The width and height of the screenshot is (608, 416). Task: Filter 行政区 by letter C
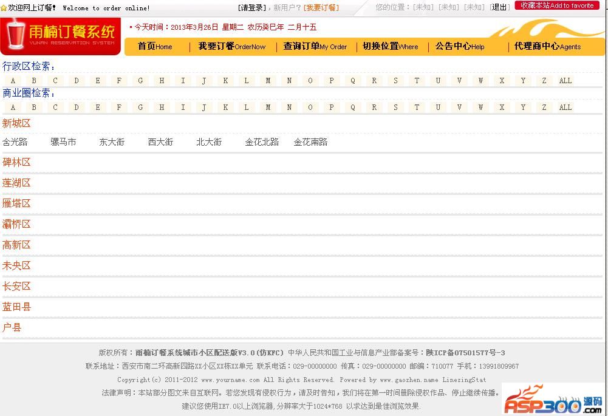(x=55, y=81)
